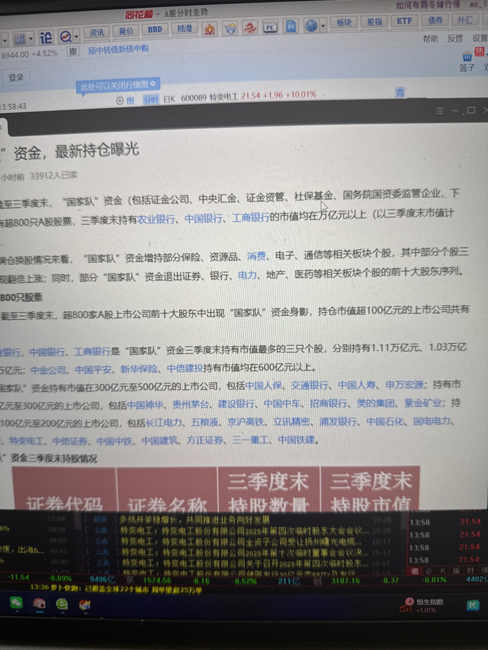Click the flame hot-stocks icon
The height and width of the screenshot is (650, 488).
209,29
